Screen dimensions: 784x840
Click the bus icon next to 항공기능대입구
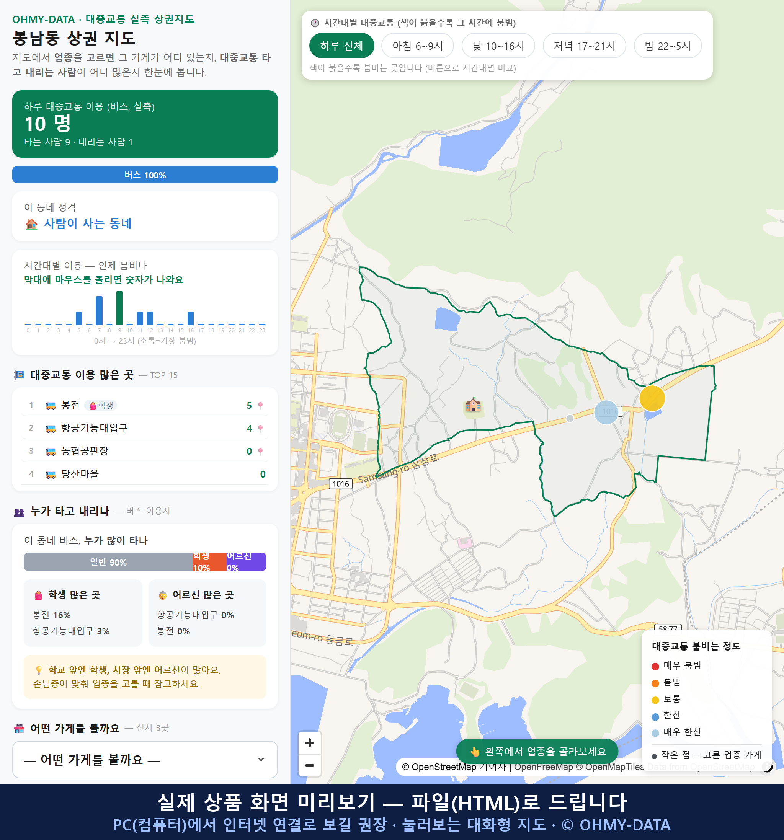tap(51, 429)
